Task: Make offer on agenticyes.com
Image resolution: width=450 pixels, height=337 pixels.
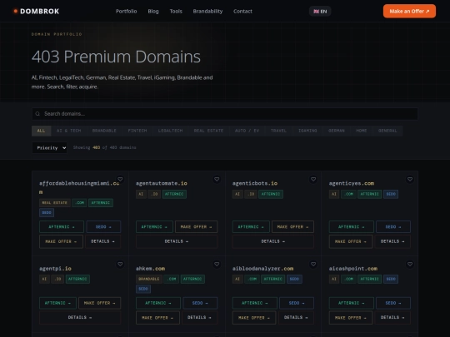Action: tap(351, 241)
